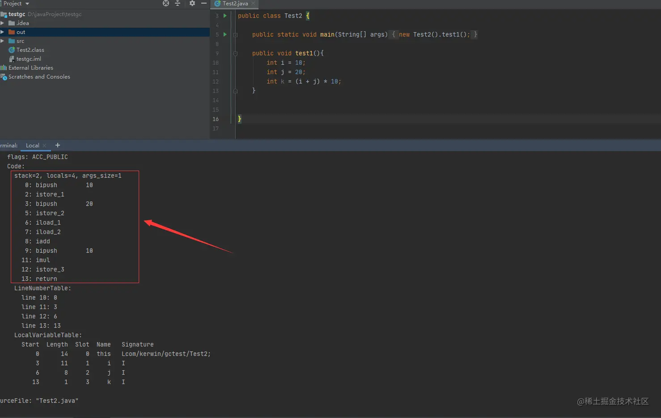This screenshot has width=661, height=418.
Task: Collapse the test1 method fold marker
Action: click(235, 53)
